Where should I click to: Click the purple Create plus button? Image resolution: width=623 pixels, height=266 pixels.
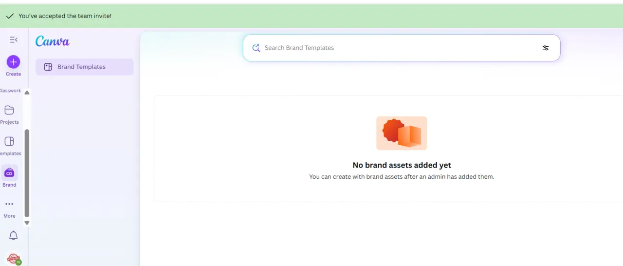[x=13, y=62]
